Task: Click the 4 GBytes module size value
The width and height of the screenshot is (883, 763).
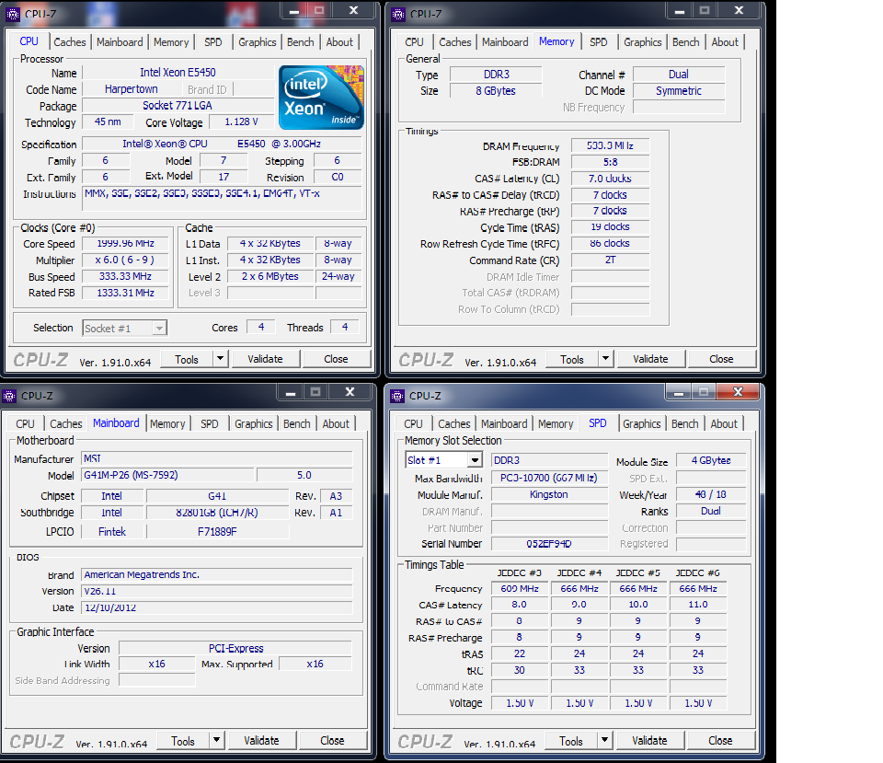Action: point(711,460)
